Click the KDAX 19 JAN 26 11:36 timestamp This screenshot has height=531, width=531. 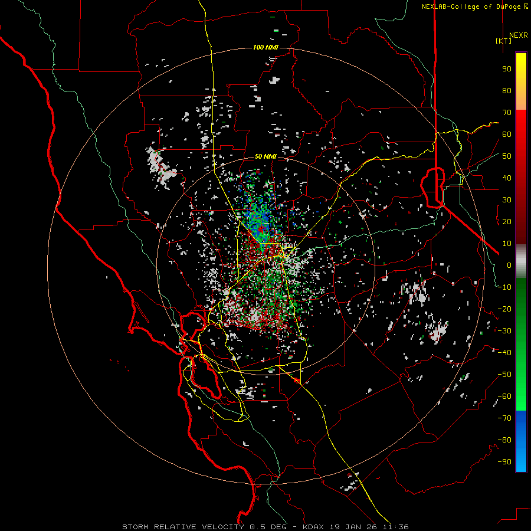coord(355,527)
